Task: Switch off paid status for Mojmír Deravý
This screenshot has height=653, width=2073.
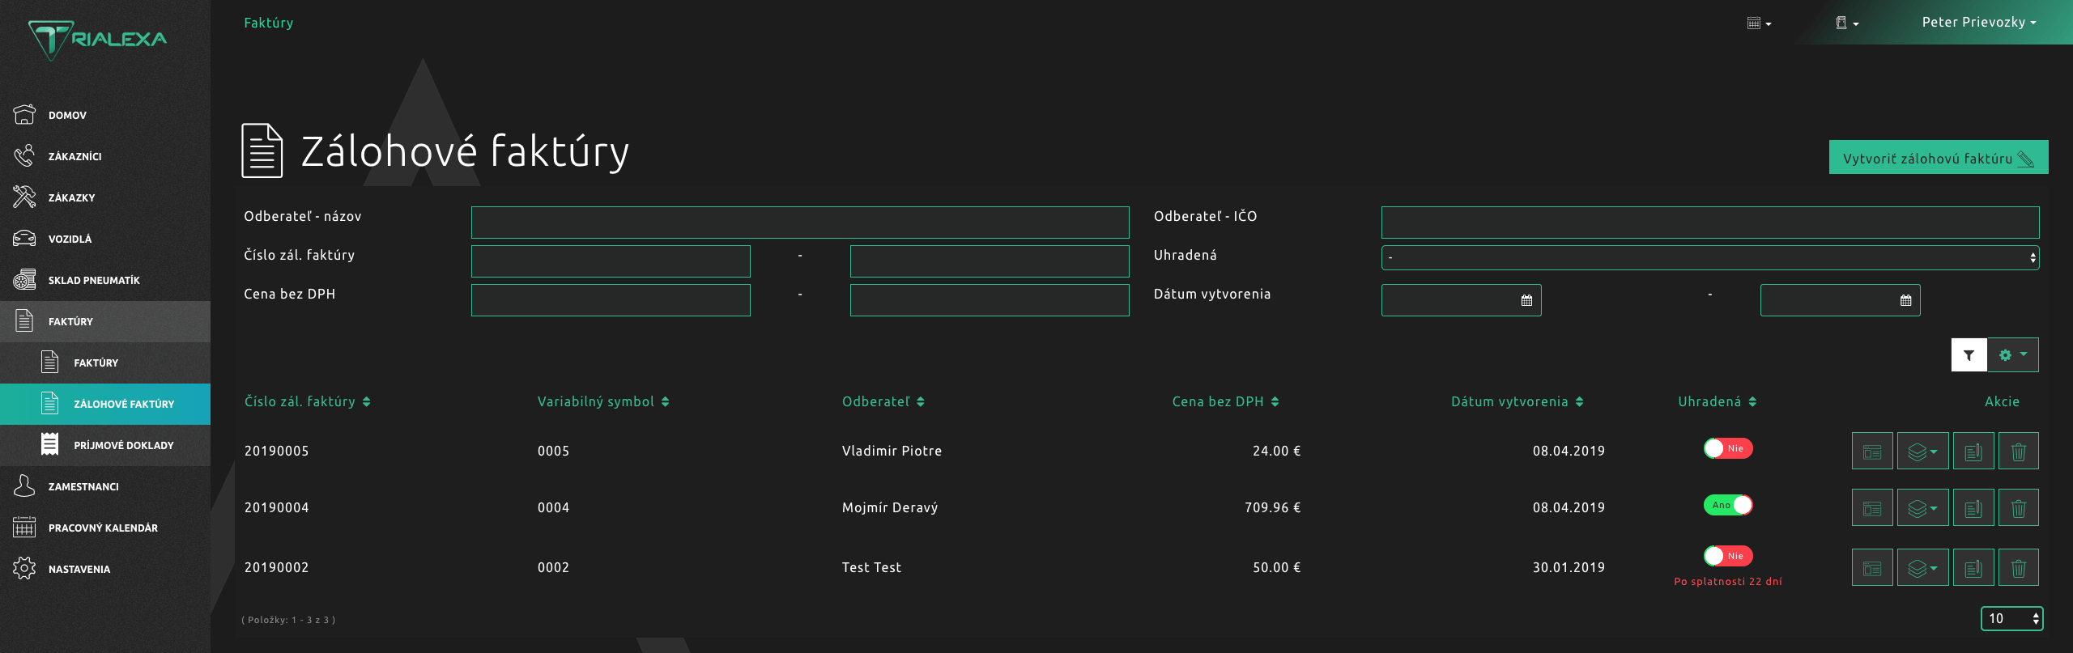Action: click(1727, 505)
